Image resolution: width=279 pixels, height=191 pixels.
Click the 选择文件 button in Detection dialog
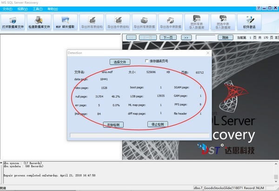(120, 62)
